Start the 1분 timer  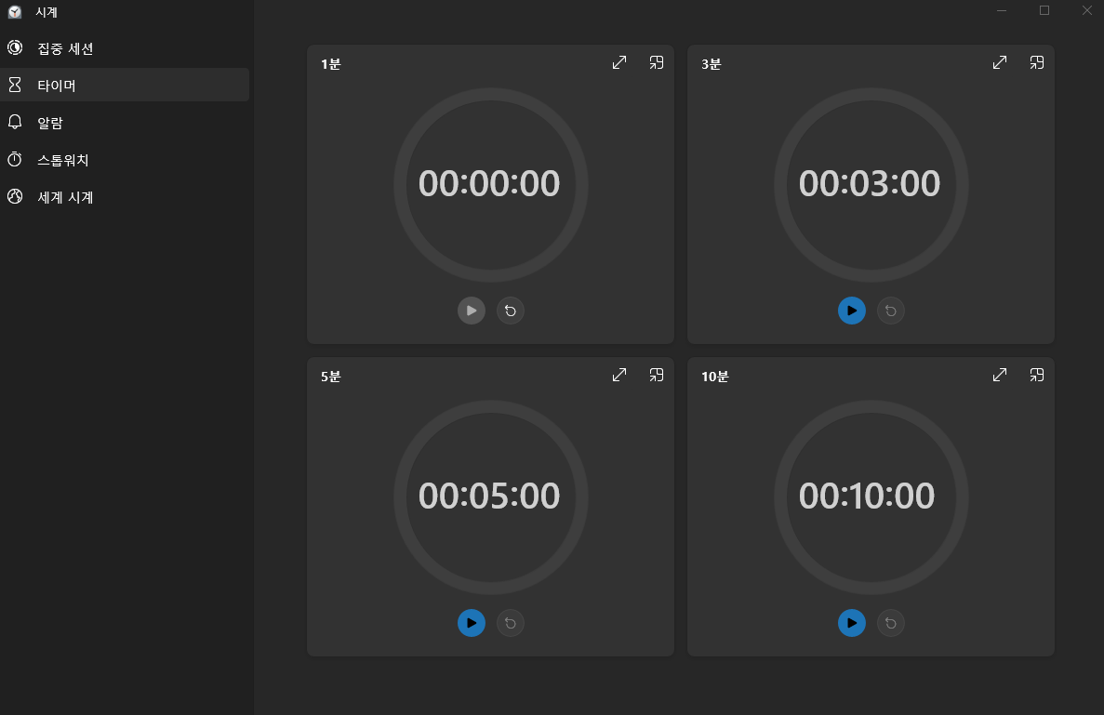(471, 311)
